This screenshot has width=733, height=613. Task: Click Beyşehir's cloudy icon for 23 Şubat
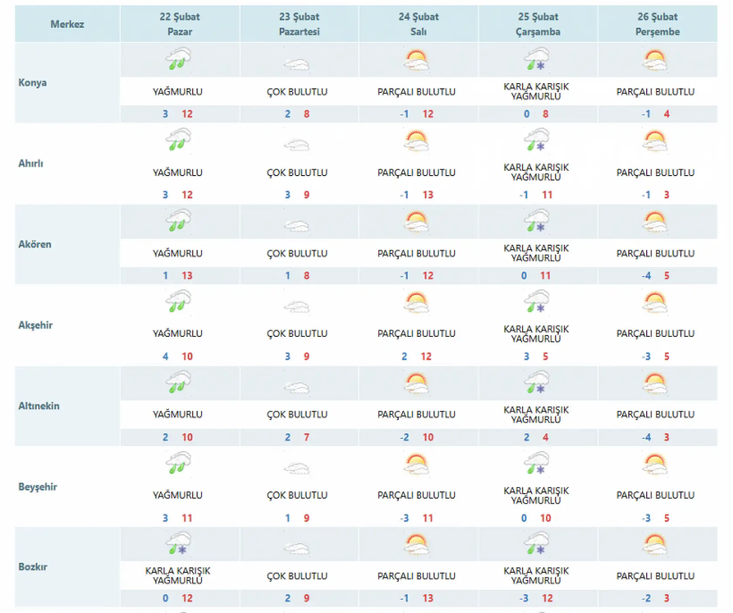click(x=297, y=468)
